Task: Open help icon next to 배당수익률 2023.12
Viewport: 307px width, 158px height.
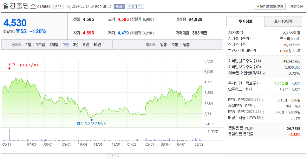Action: coord(262,118)
